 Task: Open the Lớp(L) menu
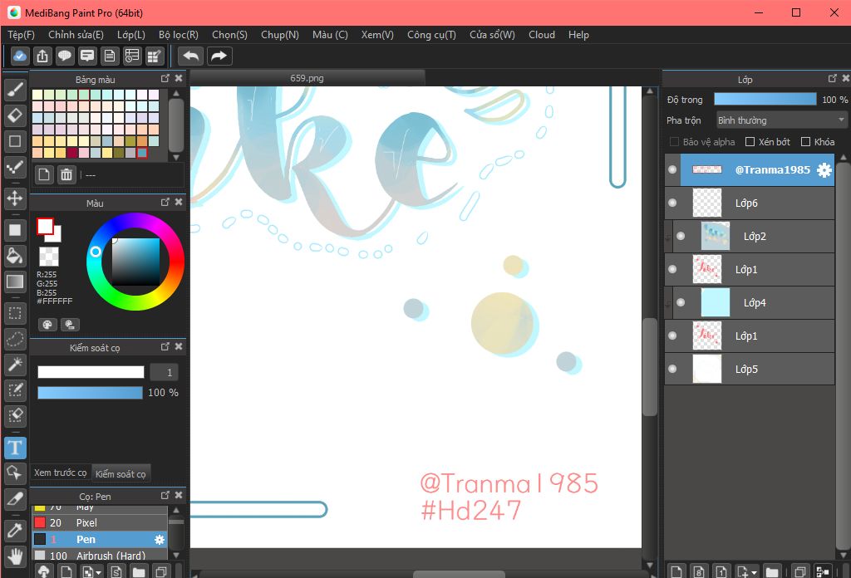[131, 35]
